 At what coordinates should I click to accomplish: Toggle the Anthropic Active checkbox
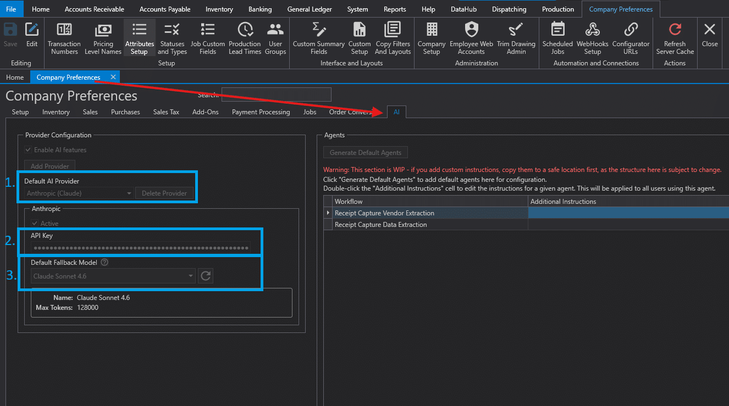35,224
